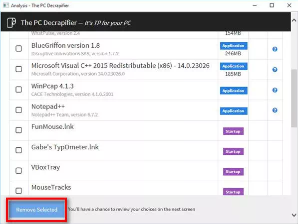
Task: Select the Gabe's TypOmeter.lnk checkbox
Action: [18, 150]
